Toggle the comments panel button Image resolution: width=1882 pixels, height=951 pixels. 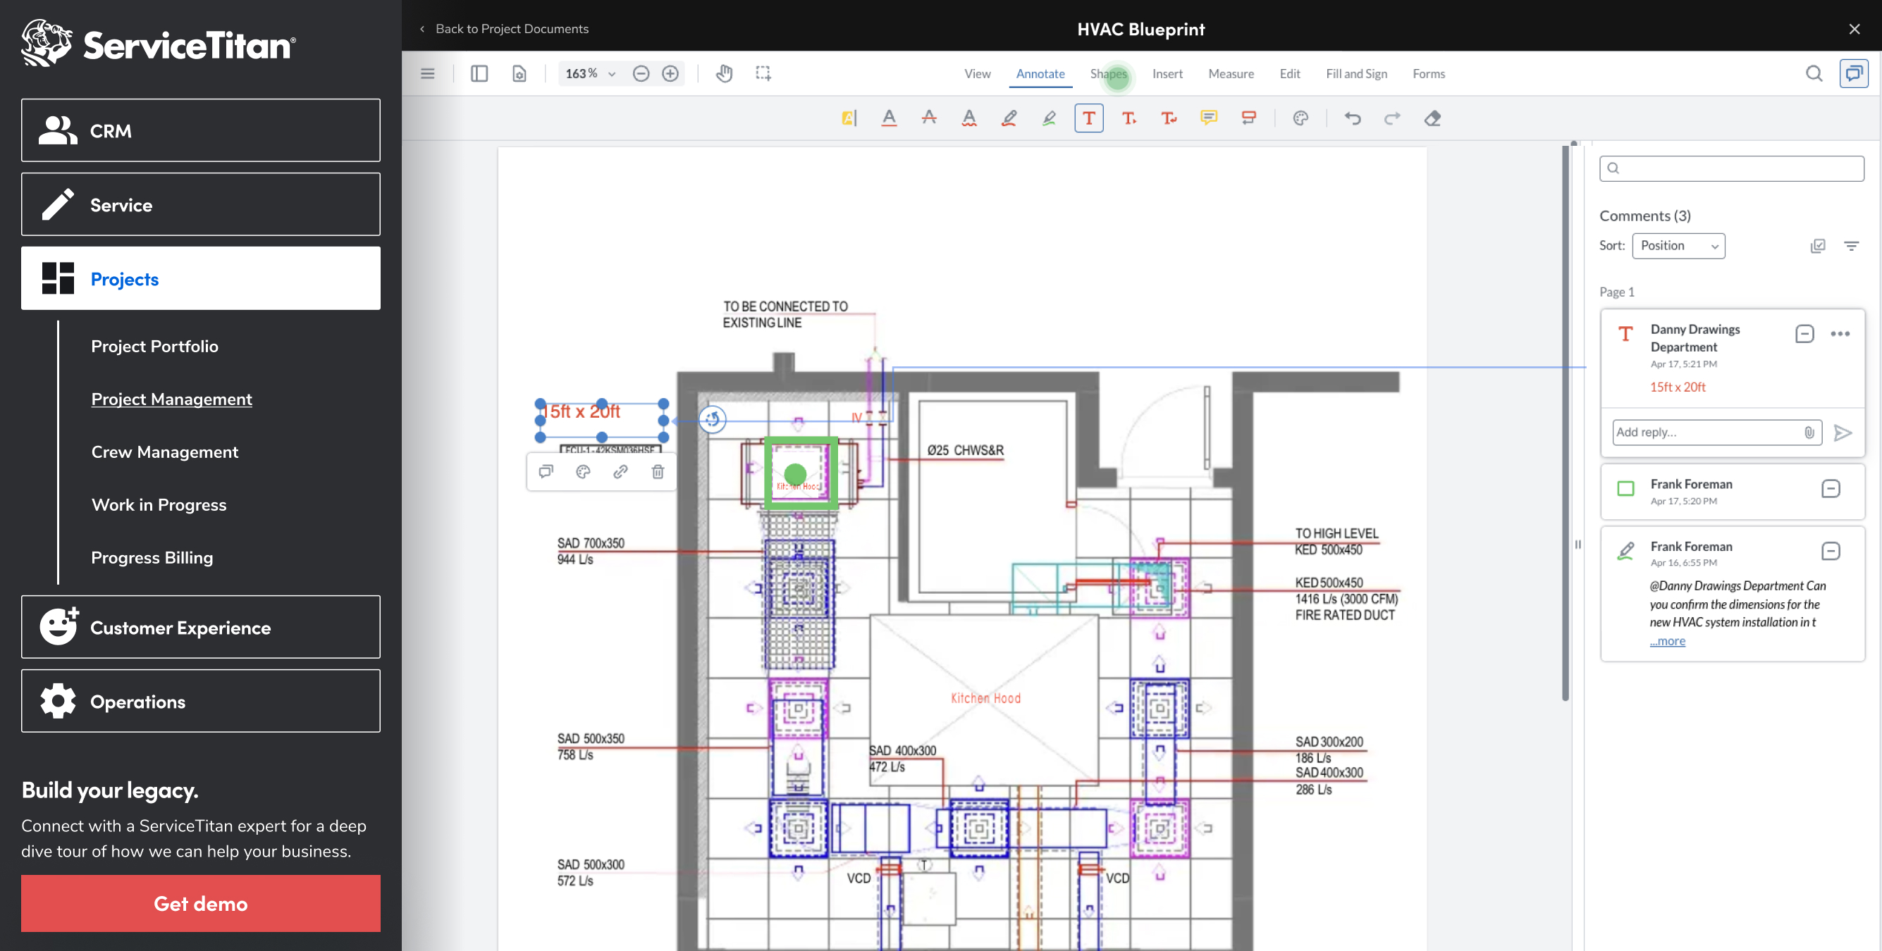(x=1853, y=73)
